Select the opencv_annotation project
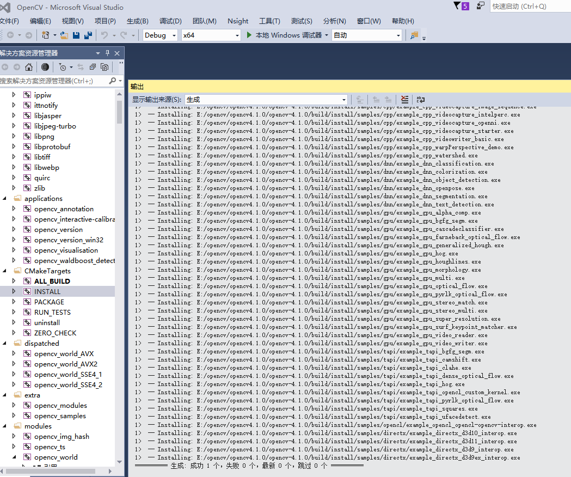Image resolution: width=571 pixels, height=477 pixels. click(x=64, y=209)
